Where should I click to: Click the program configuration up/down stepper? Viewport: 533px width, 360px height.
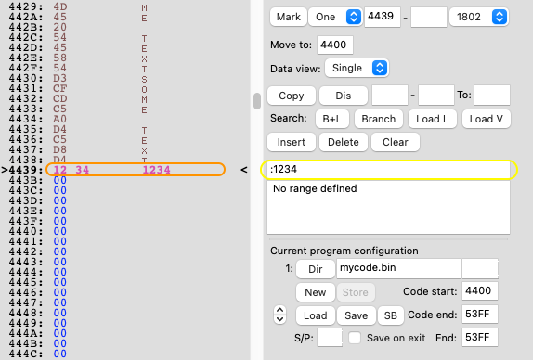[x=279, y=315]
